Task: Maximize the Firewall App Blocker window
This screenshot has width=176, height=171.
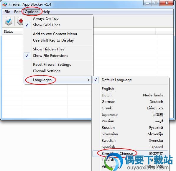Action: [156, 3]
